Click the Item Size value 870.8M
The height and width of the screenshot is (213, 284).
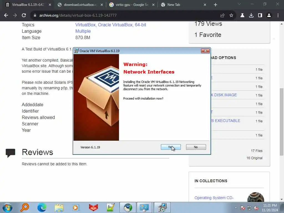pos(83,38)
